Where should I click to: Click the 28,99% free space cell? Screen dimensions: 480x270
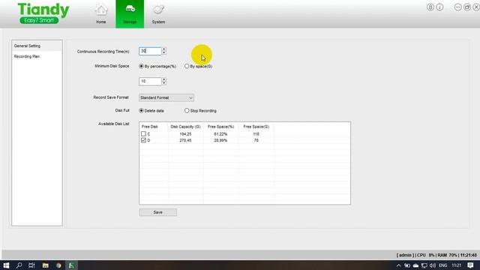pos(220,140)
